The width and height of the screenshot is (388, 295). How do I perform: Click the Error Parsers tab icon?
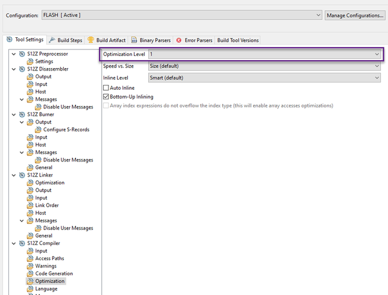tap(179, 40)
